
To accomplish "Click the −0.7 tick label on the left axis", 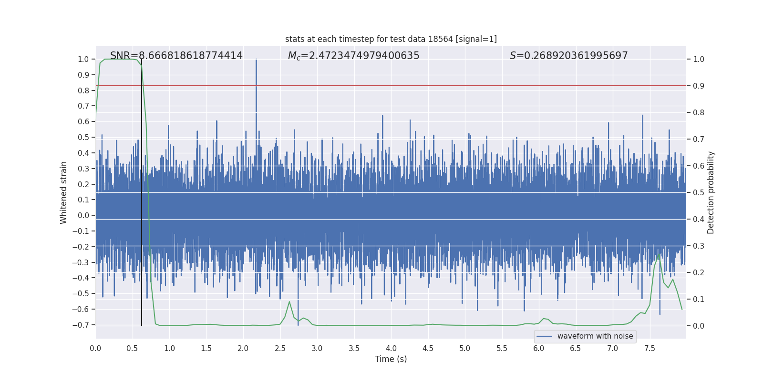I will pos(83,325).
